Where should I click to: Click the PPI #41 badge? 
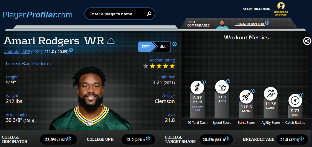[x=154, y=47]
